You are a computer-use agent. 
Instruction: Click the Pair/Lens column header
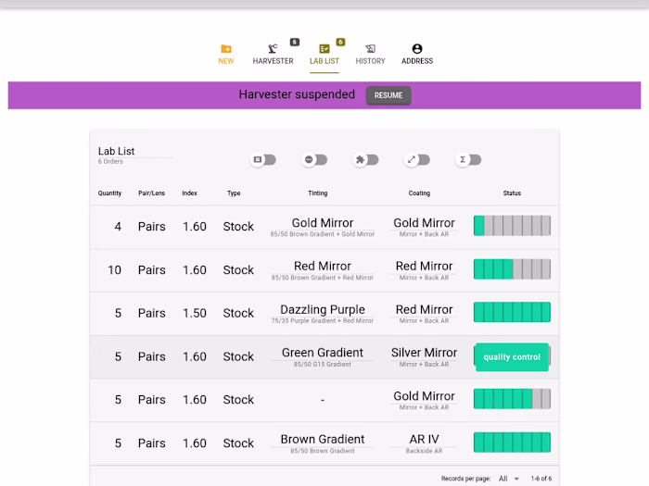151,193
